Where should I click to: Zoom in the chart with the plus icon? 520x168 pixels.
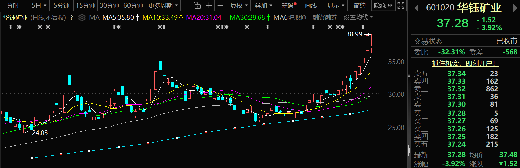(209, 5)
